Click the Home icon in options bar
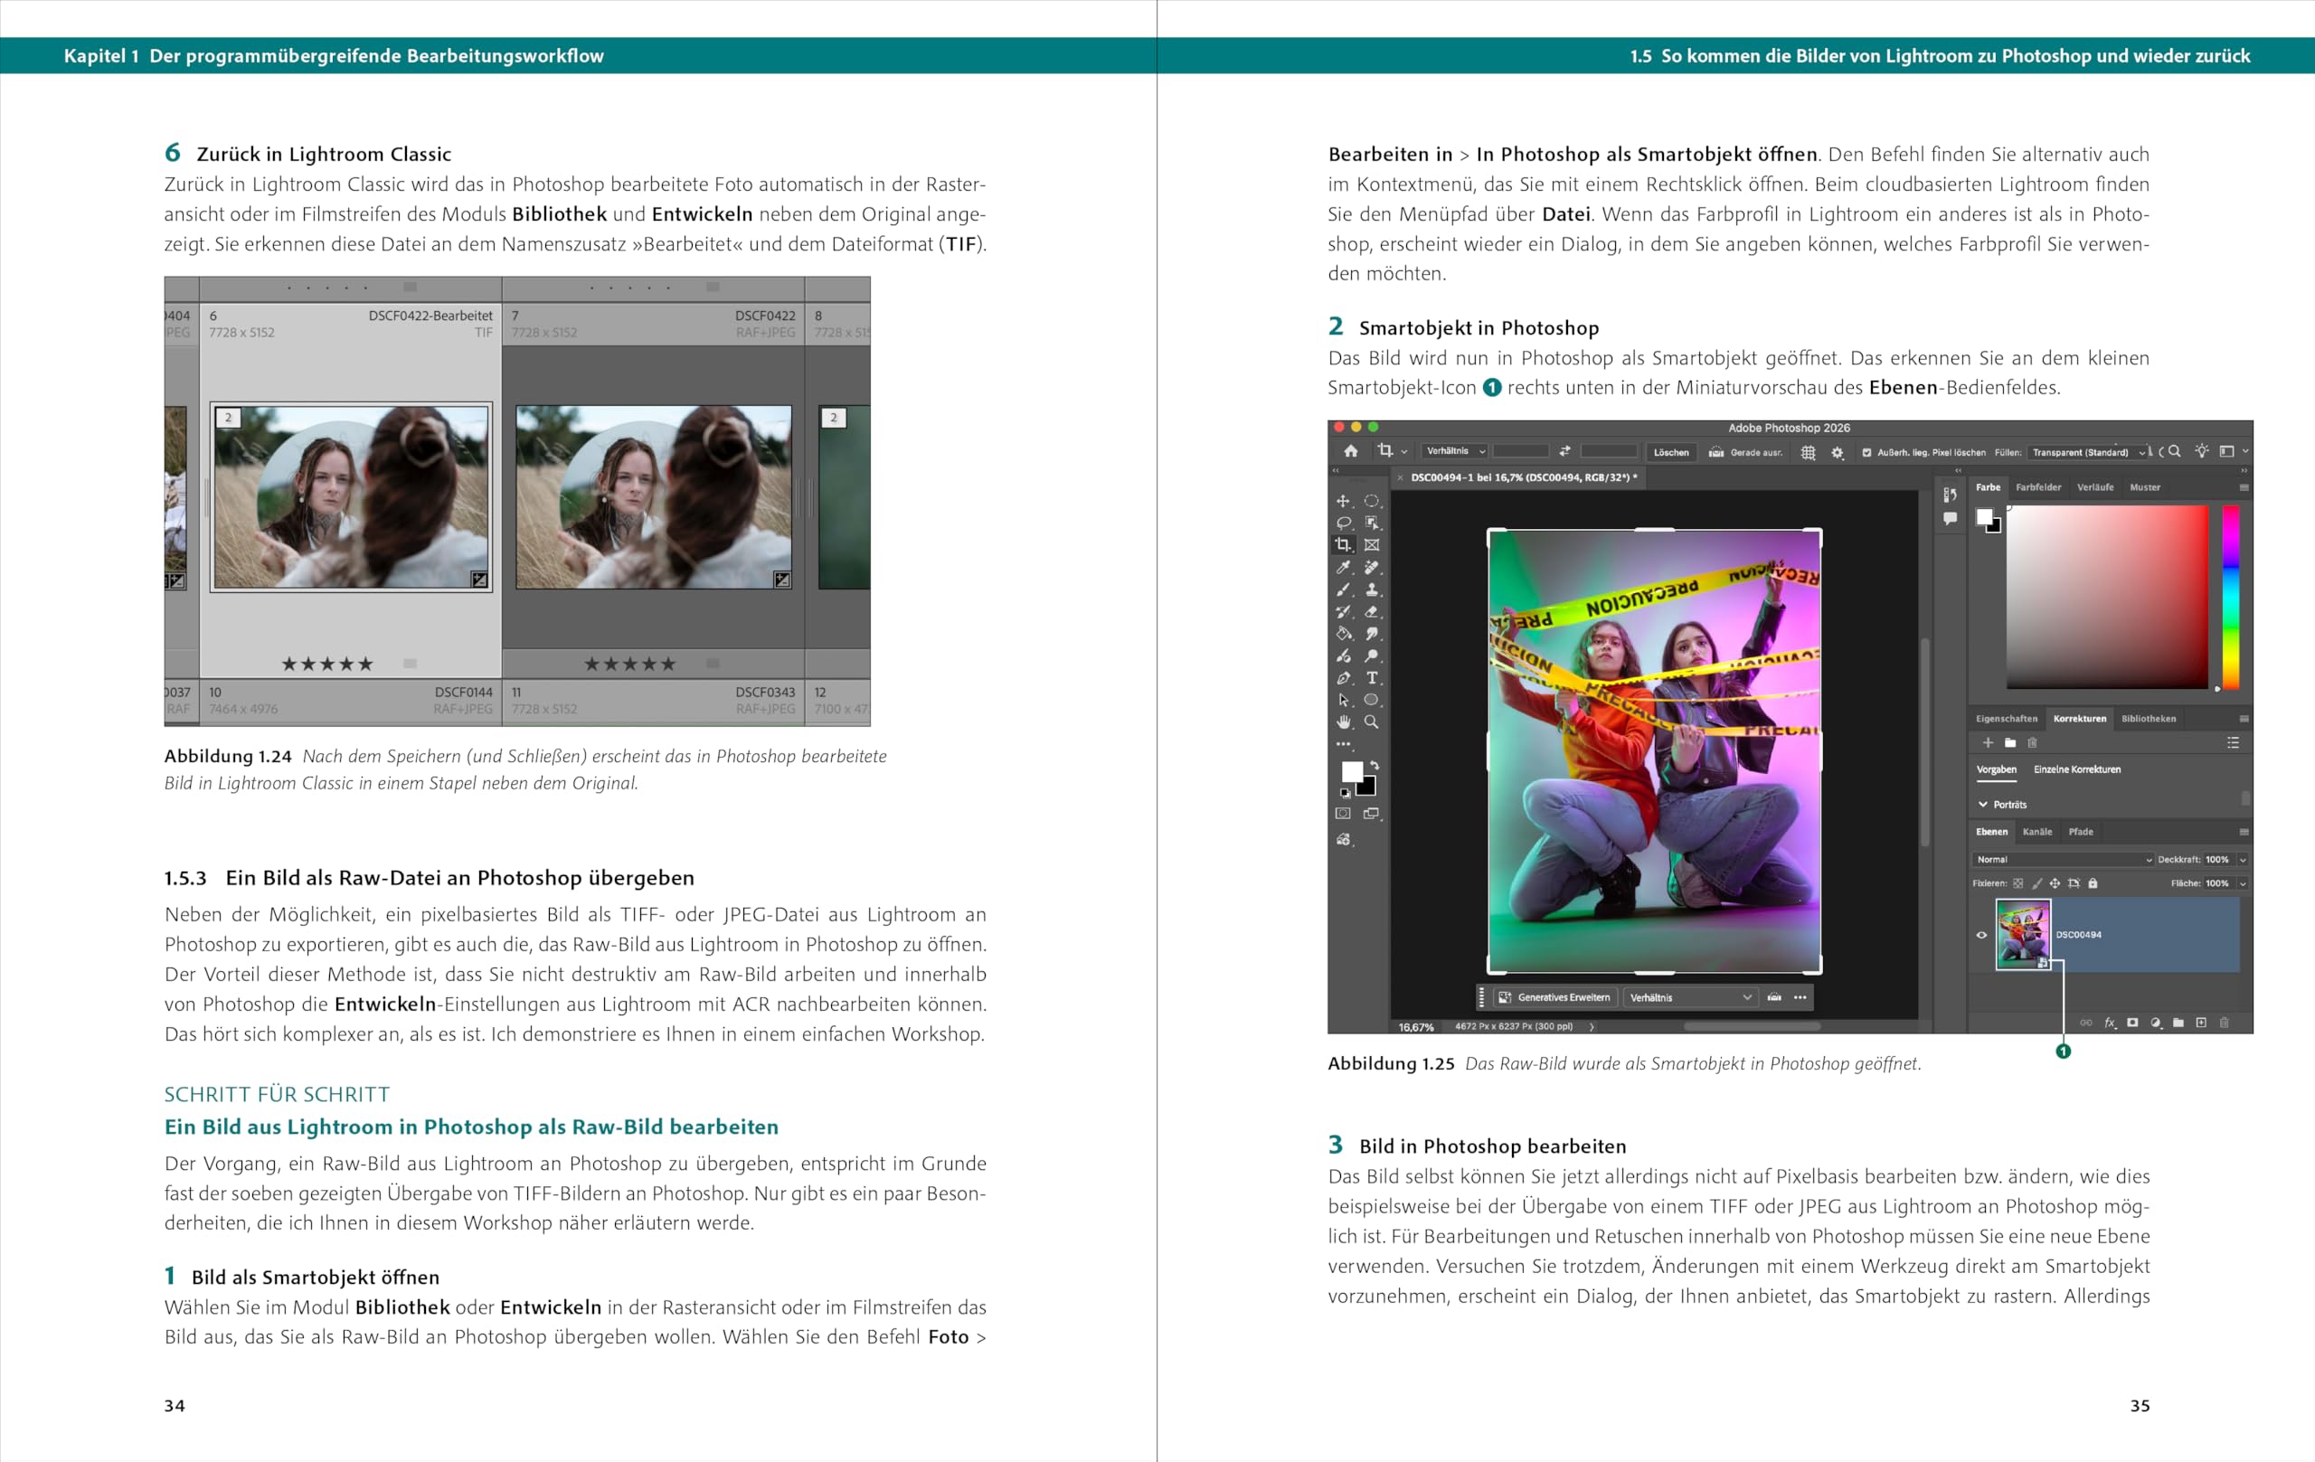Screen dimensions: 2315x1462 click(1351, 452)
